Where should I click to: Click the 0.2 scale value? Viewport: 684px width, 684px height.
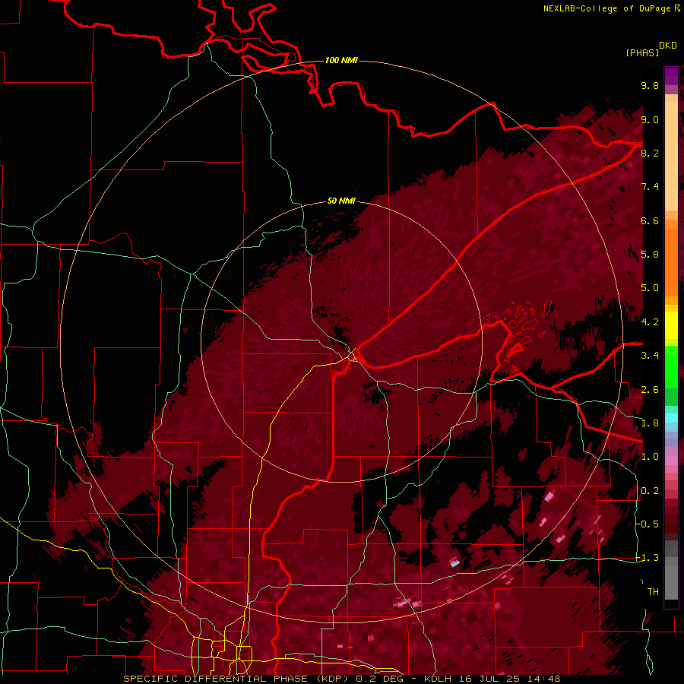pyautogui.click(x=650, y=491)
